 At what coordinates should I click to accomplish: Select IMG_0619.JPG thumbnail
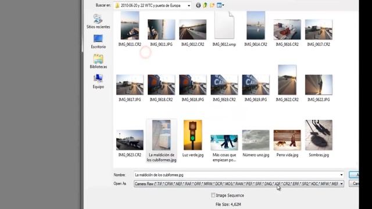(256, 85)
